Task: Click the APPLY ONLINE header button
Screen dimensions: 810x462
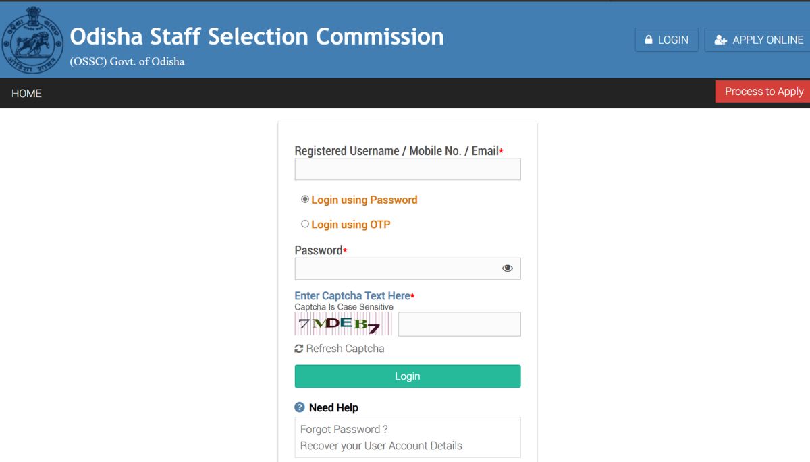Action: tap(759, 40)
